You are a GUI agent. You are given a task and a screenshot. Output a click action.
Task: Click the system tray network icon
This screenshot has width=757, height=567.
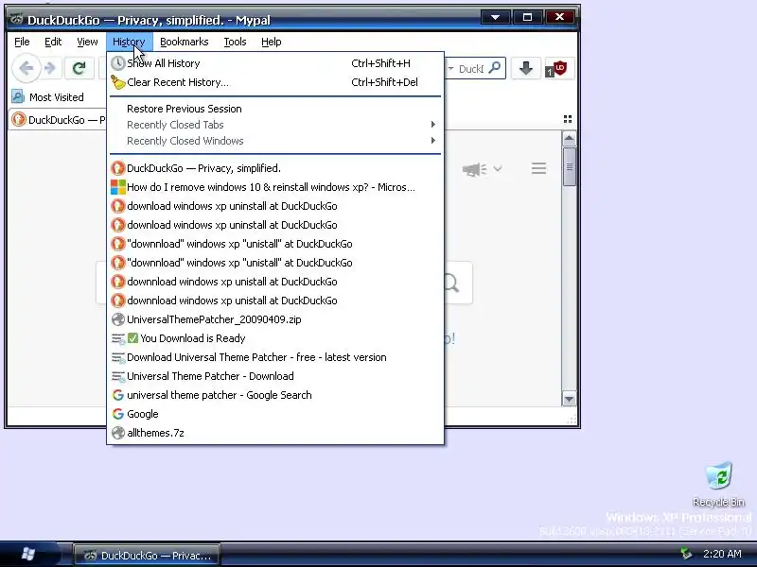(685, 554)
